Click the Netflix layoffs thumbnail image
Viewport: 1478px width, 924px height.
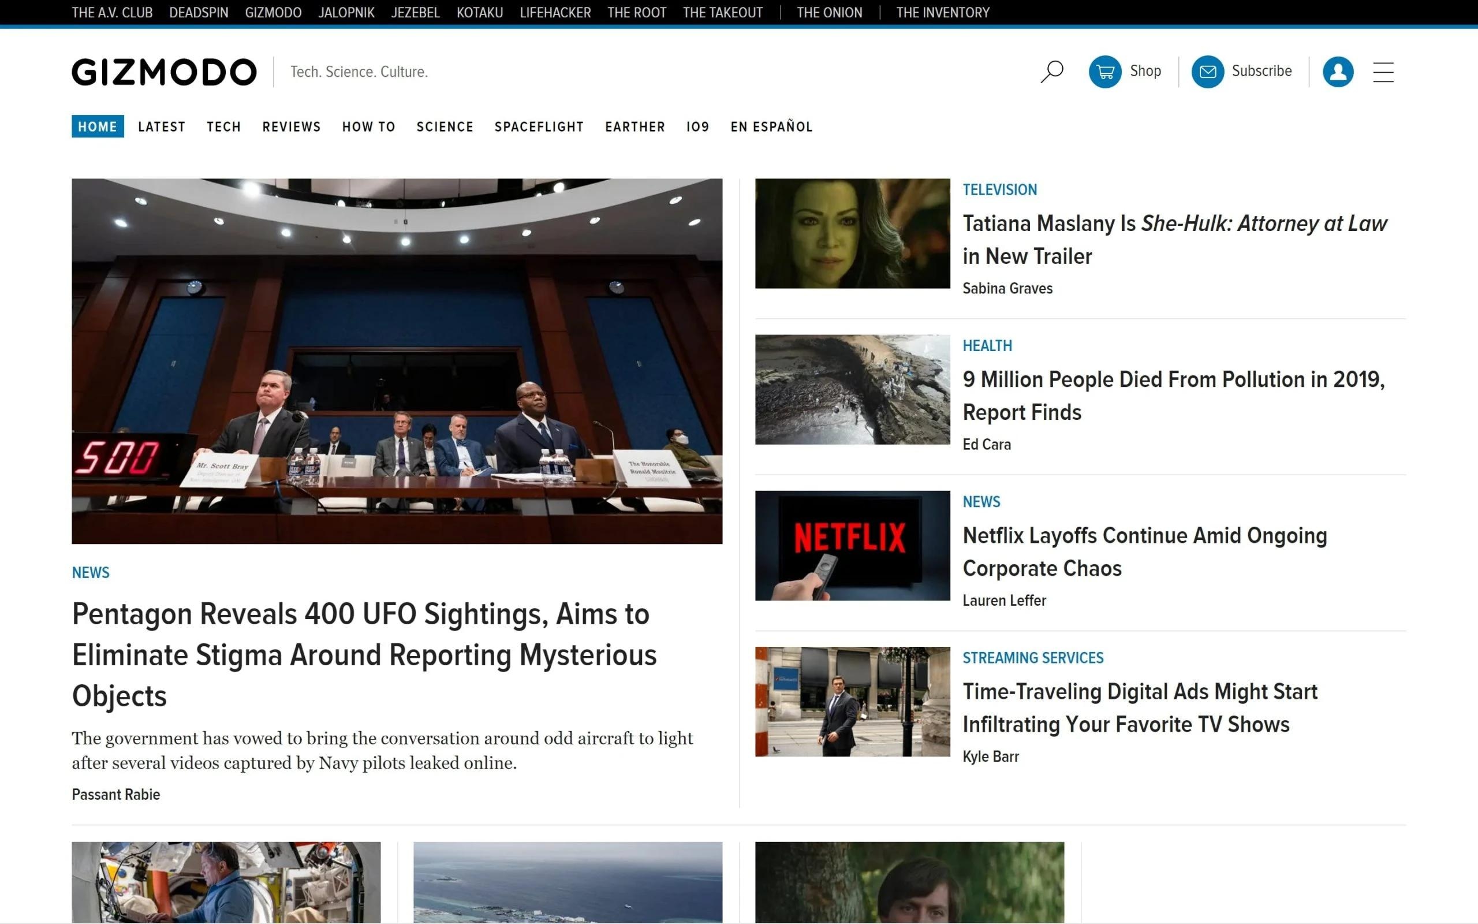point(851,544)
